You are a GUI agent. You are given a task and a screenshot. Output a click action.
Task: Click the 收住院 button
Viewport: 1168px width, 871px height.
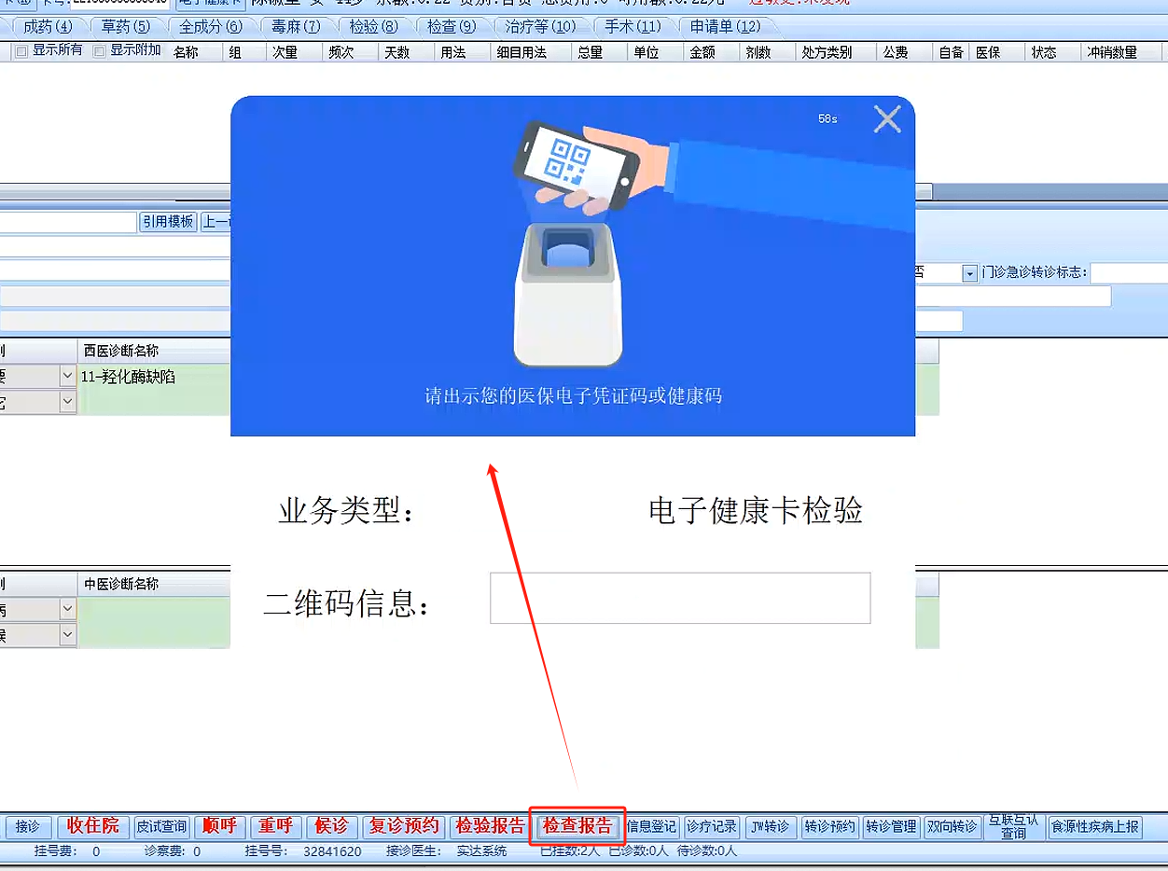(x=93, y=826)
